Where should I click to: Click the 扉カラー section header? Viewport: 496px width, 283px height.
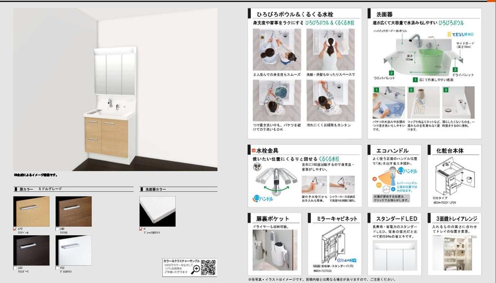[26, 189]
